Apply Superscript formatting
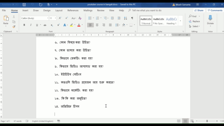224x126 pixels. 58,25
